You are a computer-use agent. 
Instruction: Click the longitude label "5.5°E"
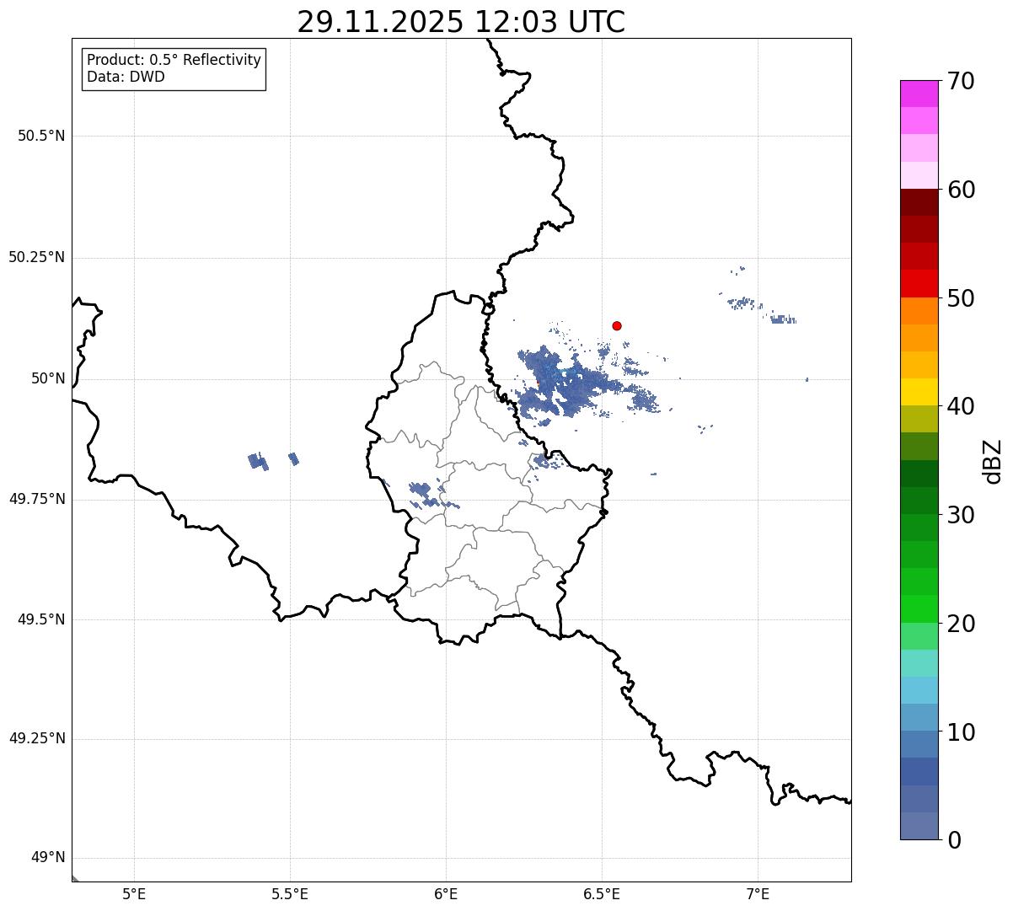click(x=290, y=893)
